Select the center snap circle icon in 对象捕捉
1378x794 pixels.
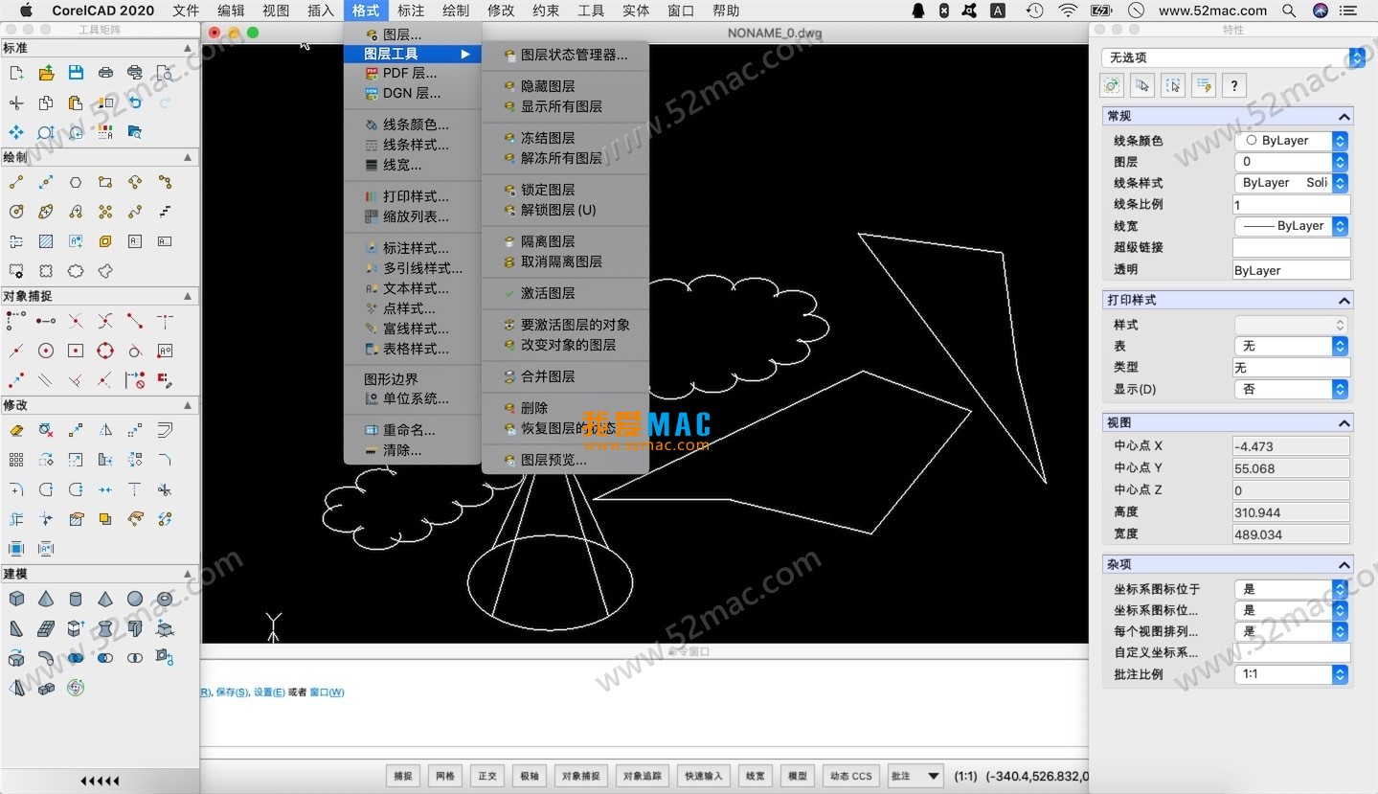coord(46,351)
